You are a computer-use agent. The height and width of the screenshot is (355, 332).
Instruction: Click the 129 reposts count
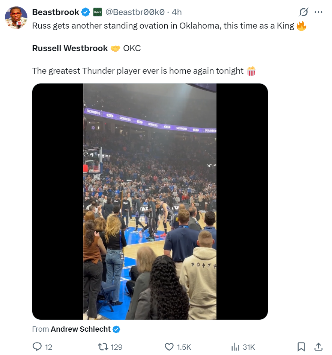(x=117, y=347)
